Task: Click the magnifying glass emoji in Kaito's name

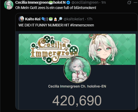Action: pos(60,19)
